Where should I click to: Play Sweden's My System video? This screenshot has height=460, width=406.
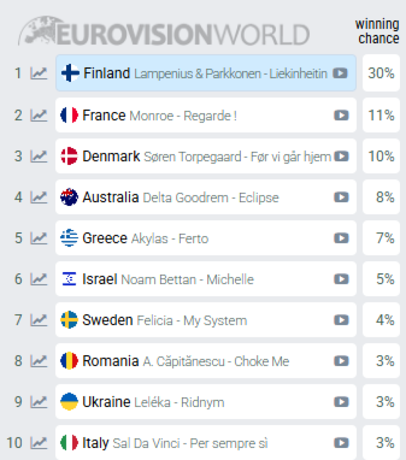click(341, 320)
